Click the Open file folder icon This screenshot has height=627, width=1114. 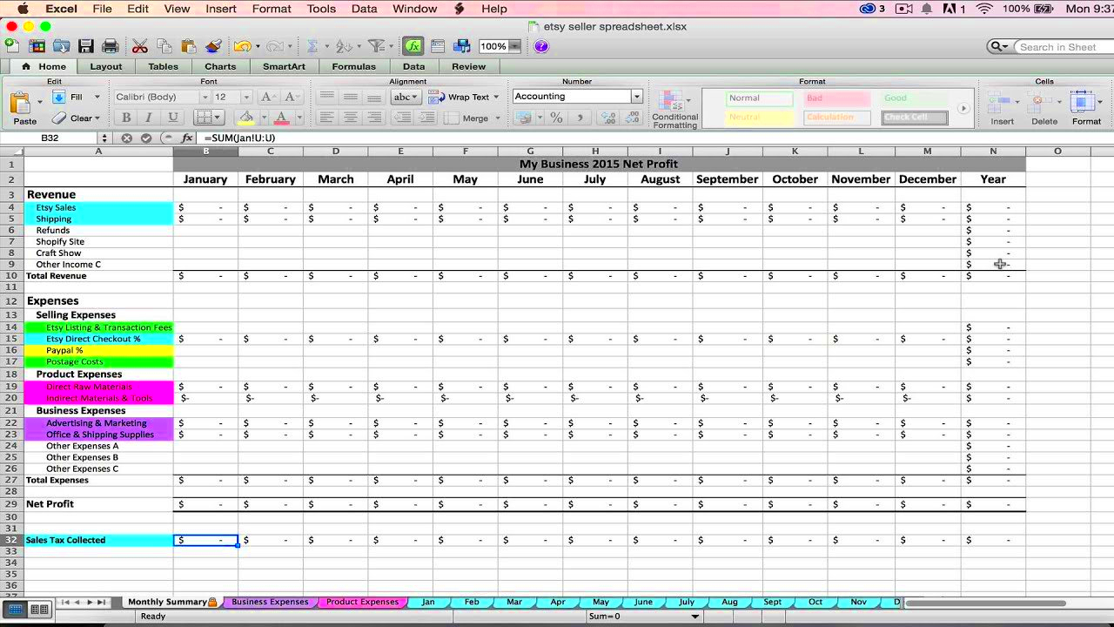pos(61,46)
